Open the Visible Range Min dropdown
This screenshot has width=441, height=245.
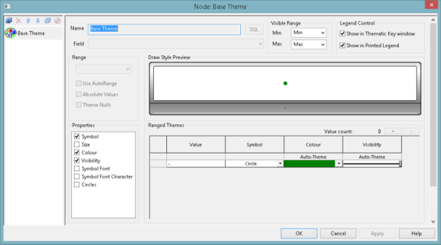pos(308,32)
